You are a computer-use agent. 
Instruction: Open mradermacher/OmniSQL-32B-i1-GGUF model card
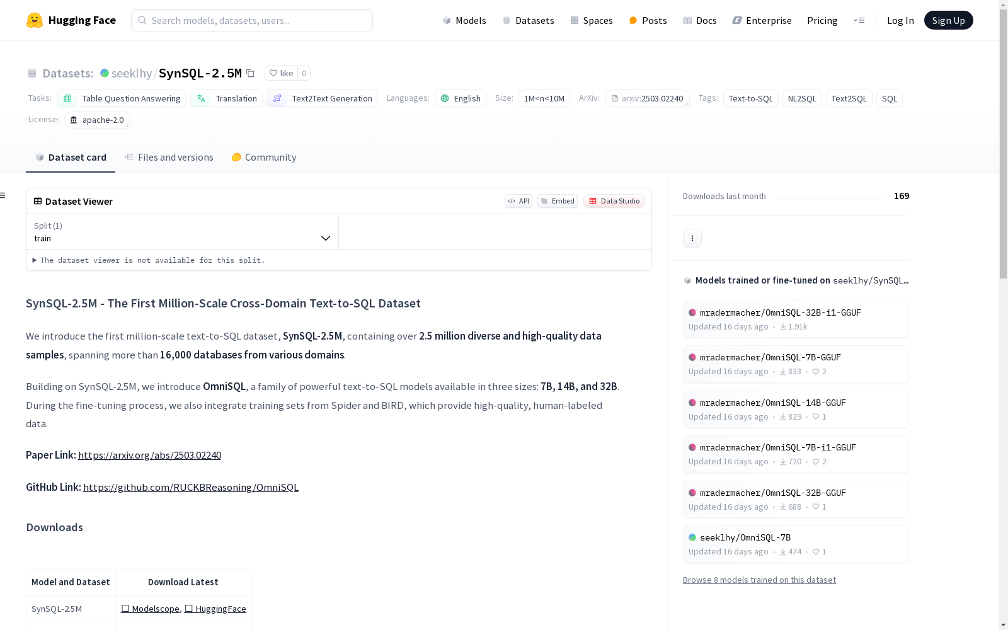click(x=796, y=319)
